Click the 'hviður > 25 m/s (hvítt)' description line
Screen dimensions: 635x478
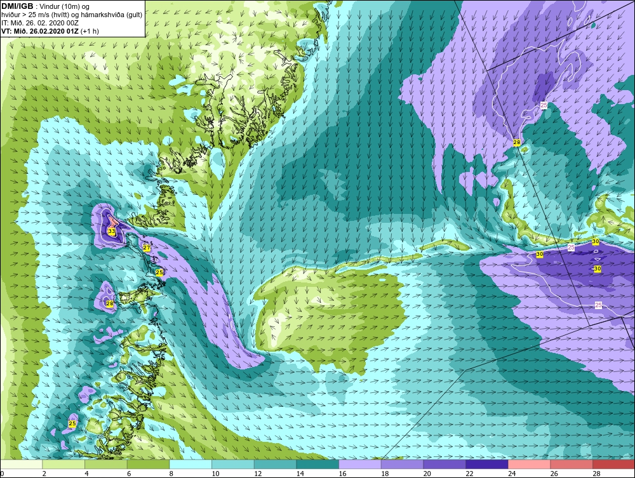pyautogui.click(x=71, y=15)
